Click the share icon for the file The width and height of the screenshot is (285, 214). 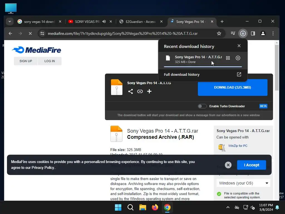[x=131, y=91]
